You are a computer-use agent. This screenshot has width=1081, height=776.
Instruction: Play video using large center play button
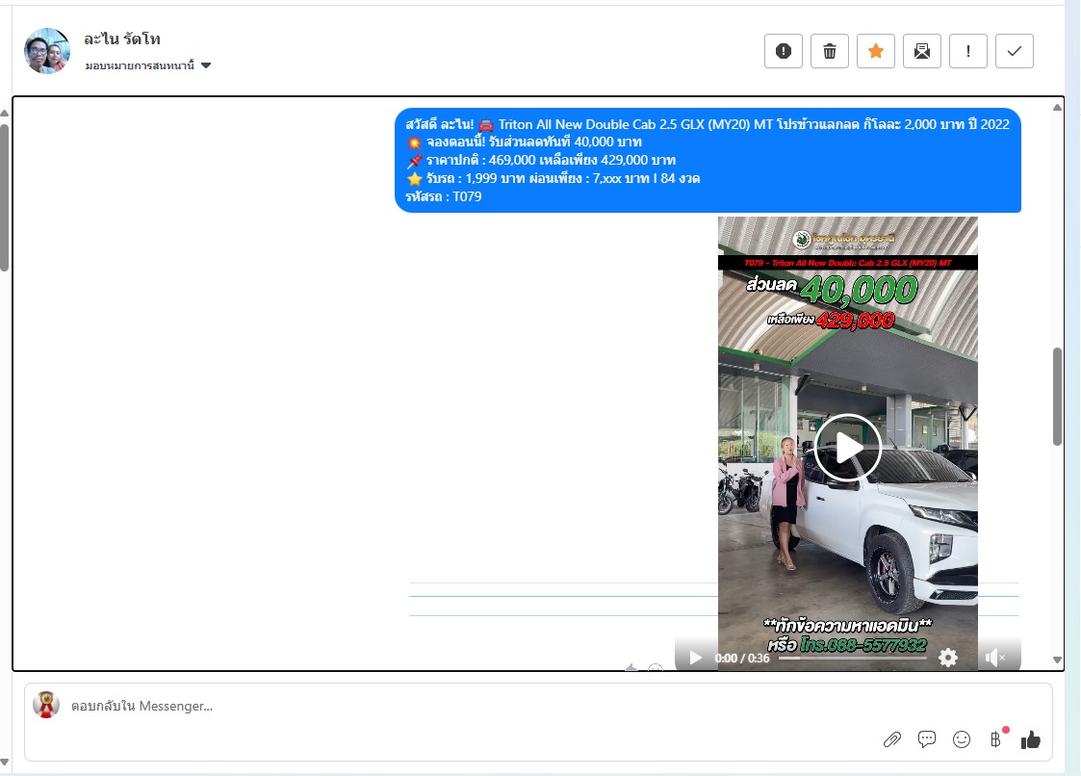tap(847, 448)
